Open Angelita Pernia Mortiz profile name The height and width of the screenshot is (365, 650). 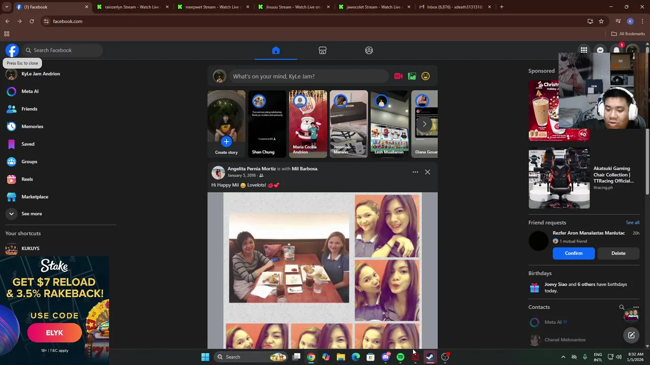tap(252, 169)
